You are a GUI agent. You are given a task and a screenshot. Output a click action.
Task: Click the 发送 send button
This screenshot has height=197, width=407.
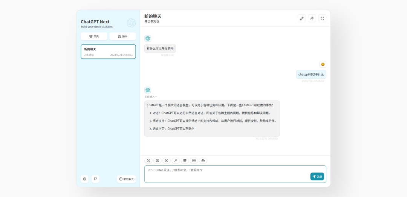317,177
